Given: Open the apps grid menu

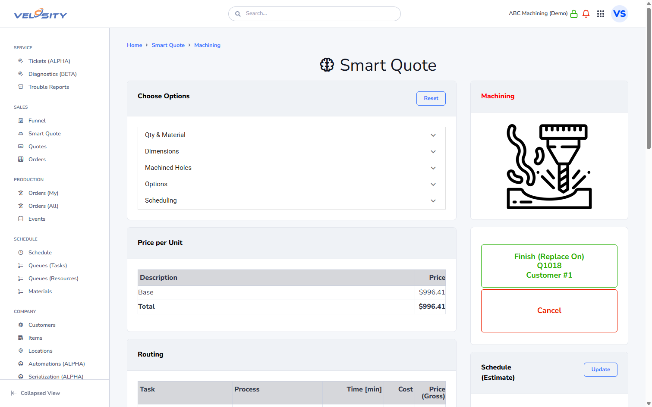Looking at the screenshot, I should pyautogui.click(x=601, y=14).
